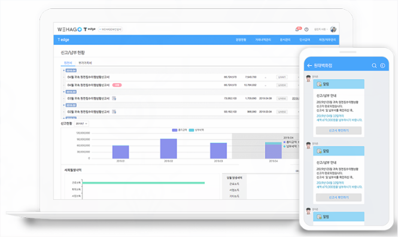Open the user profile avatar in the header
398x237 pixels.
coord(333,29)
